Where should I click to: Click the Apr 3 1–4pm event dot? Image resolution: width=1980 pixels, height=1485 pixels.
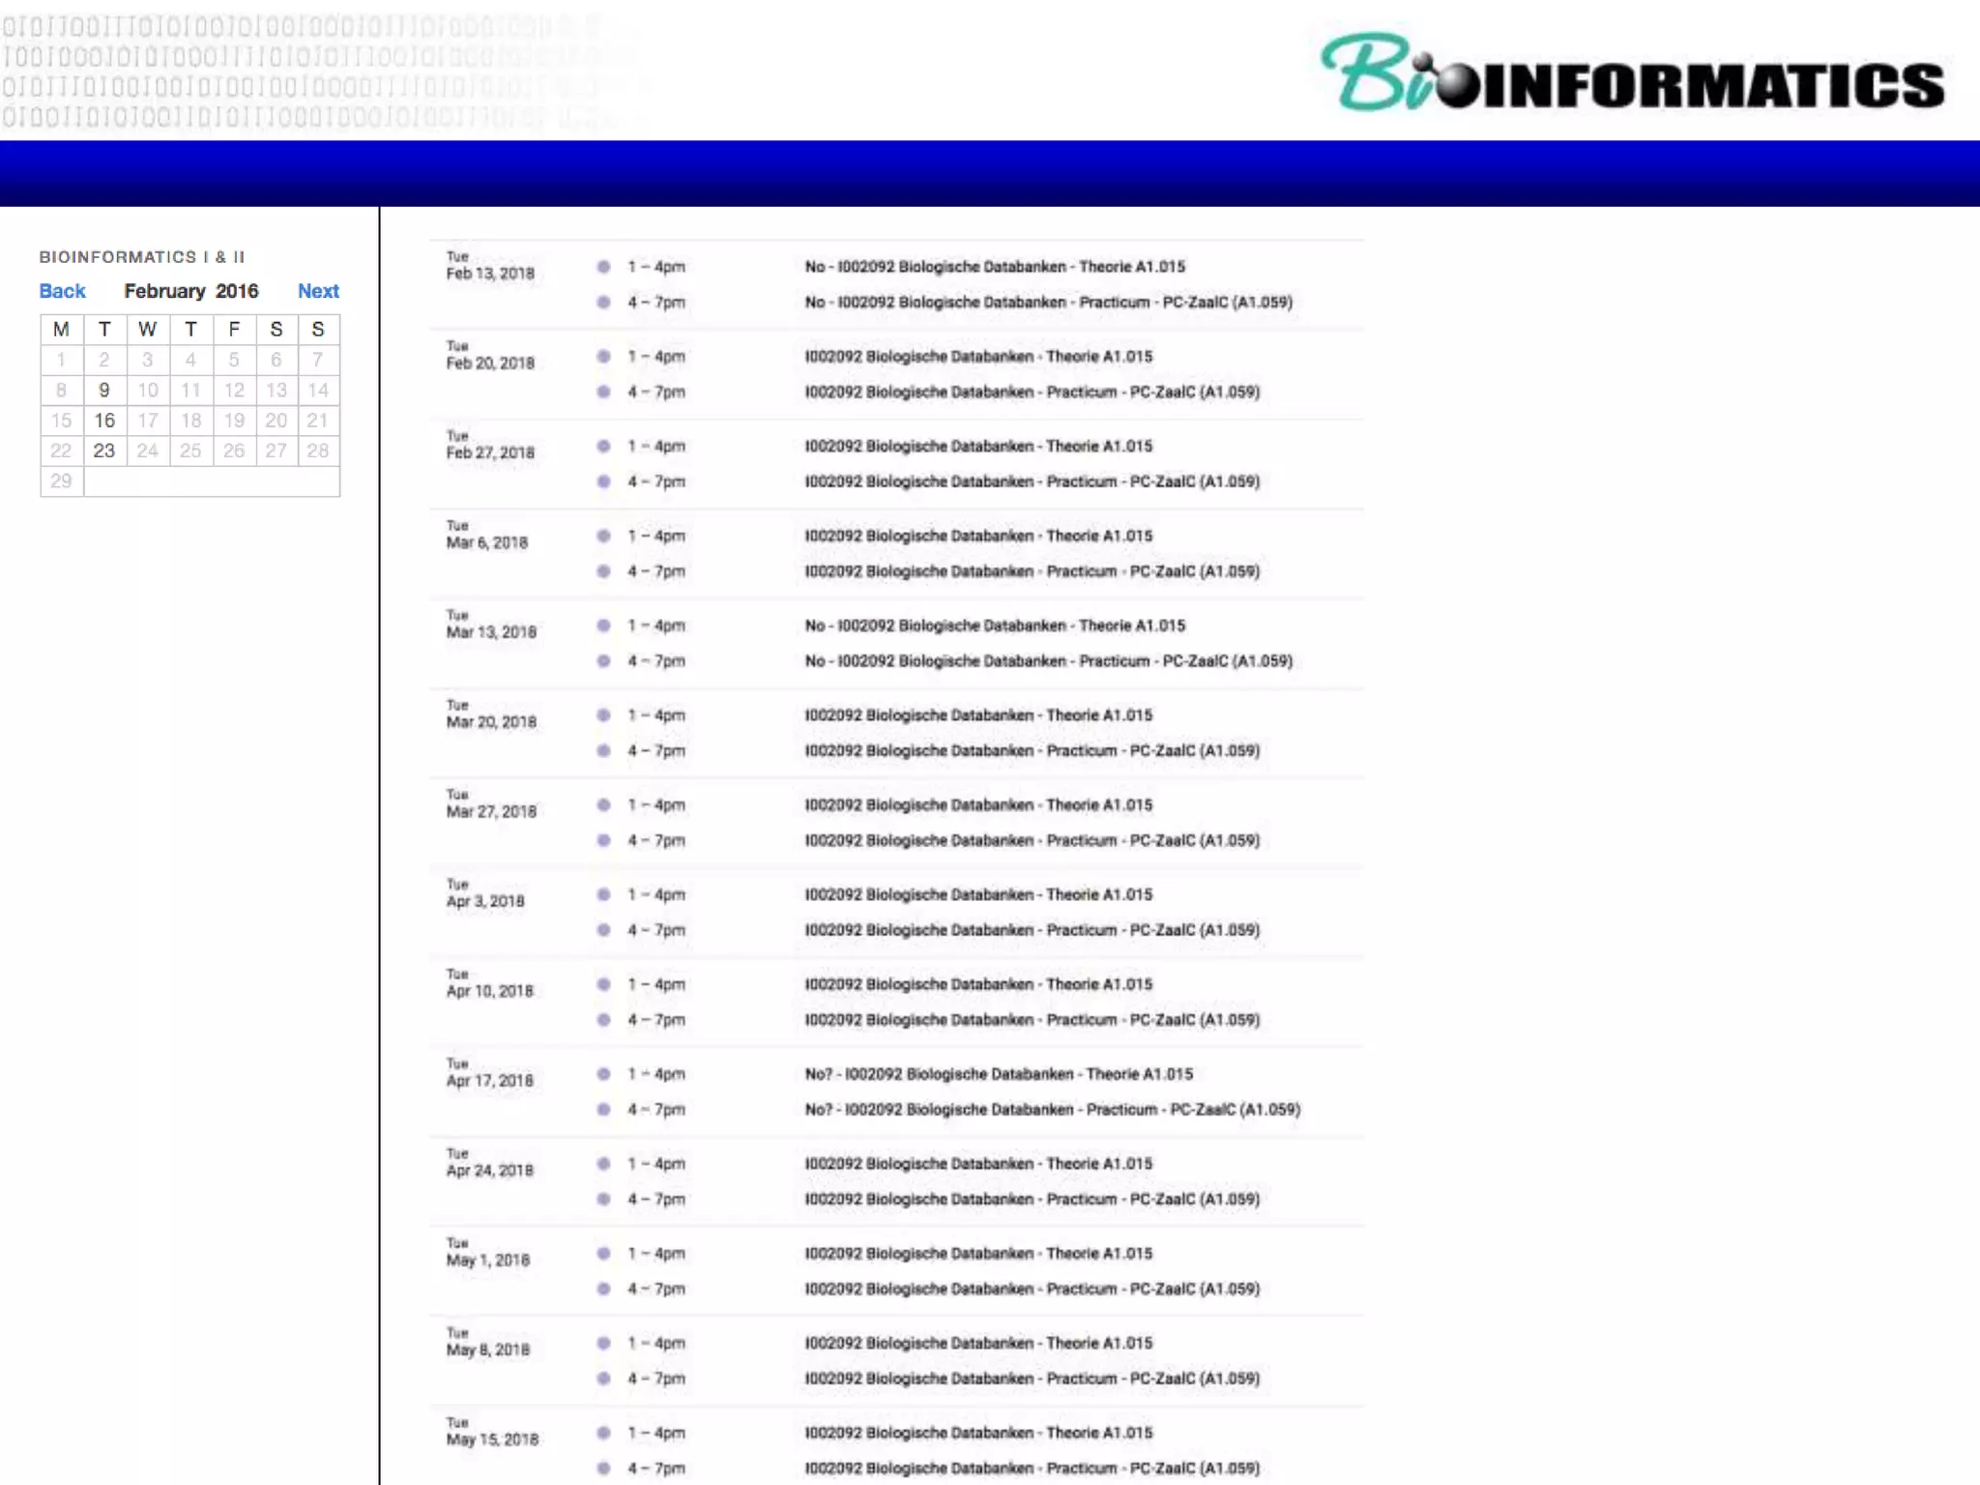coord(603,894)
